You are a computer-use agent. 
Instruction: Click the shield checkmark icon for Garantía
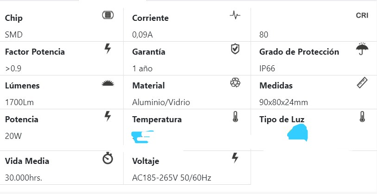click(x=235, y=49)
